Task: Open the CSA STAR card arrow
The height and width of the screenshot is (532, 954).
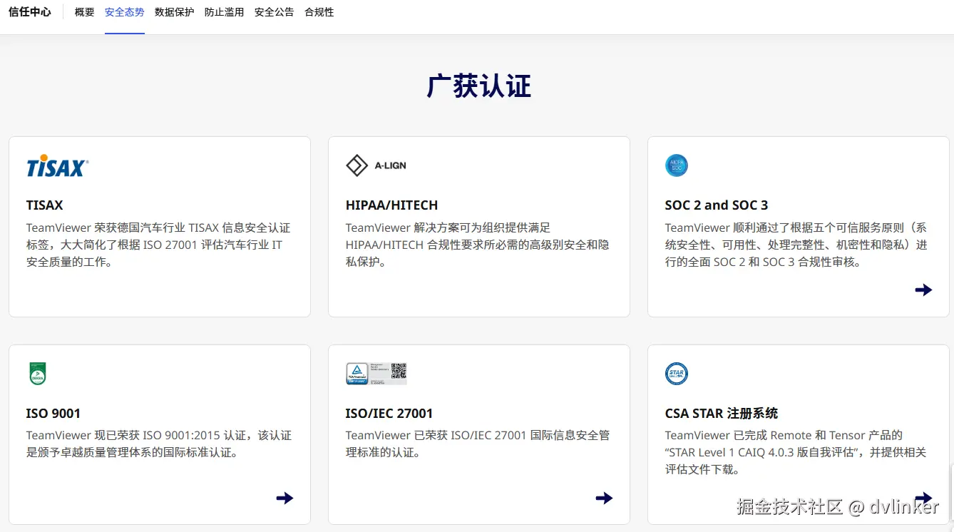Action: pos(923,498)
